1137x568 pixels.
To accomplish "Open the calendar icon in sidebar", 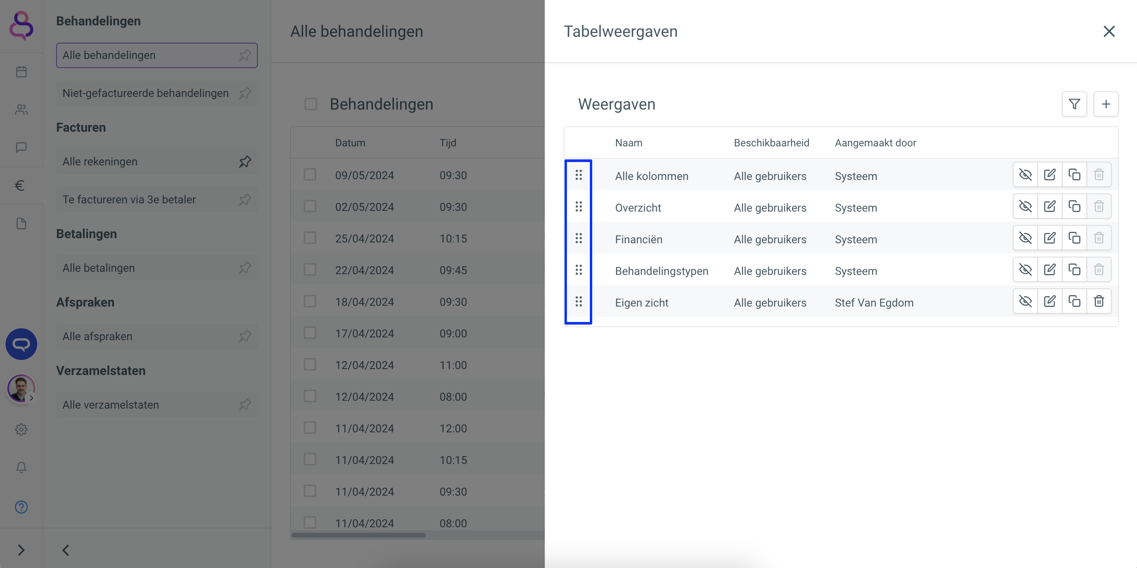I will point(21,72).
